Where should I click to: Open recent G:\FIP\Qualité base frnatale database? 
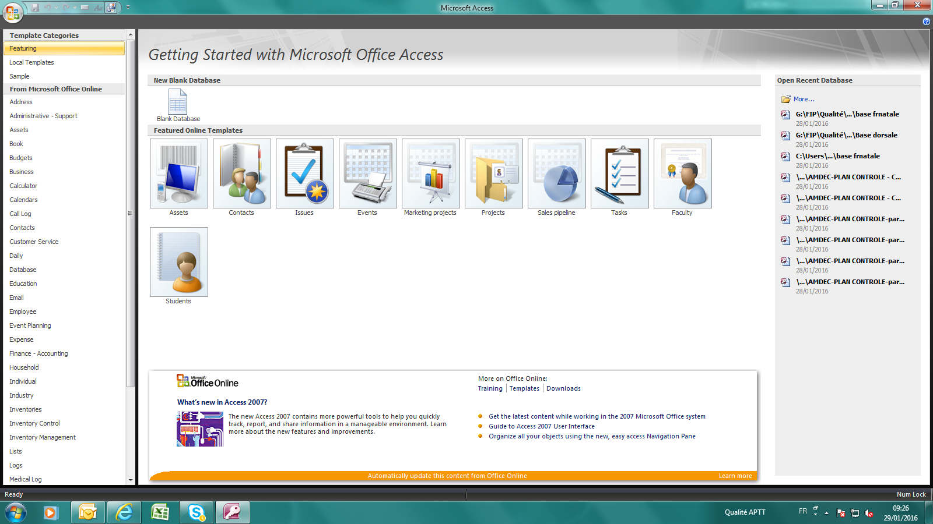(x=847, y=114)
